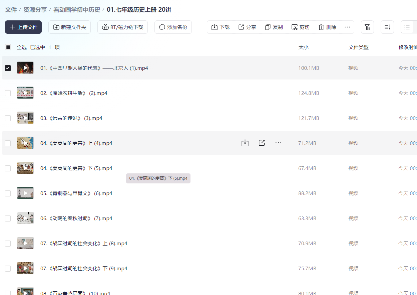Select the checkbox for 02.《原始农耕生活》

tap(8, 93)
